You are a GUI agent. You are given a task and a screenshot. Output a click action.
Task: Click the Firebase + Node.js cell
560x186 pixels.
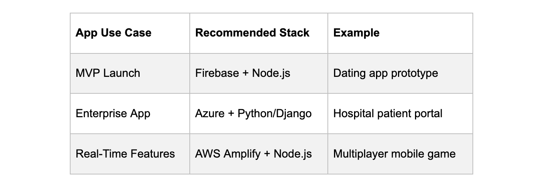pos(259,73)
